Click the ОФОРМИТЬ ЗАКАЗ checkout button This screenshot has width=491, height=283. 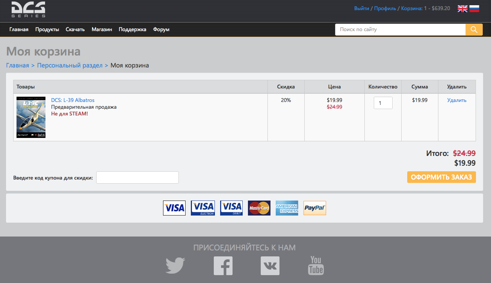[441, 177]
